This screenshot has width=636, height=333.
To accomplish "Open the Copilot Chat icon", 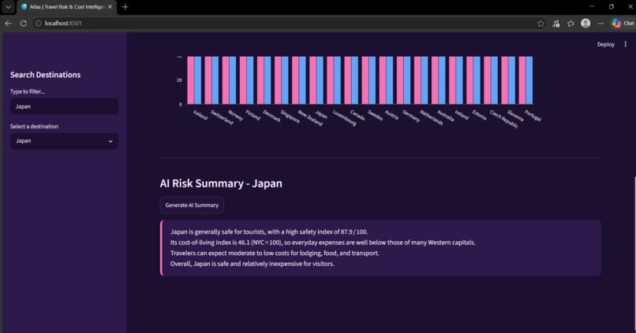I will click(623, 24).
